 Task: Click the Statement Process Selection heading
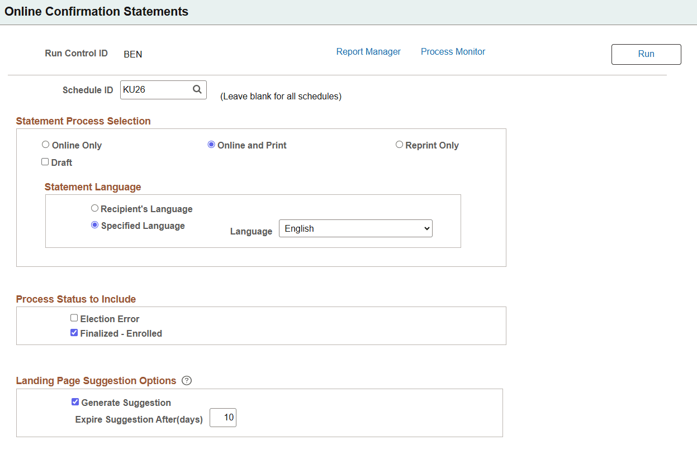click(x=83, y=121)
